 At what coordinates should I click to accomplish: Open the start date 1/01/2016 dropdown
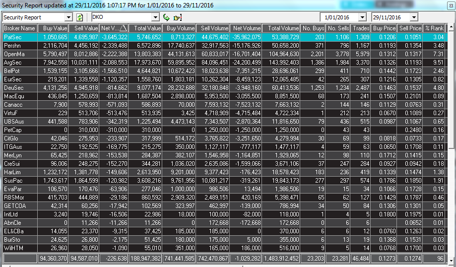tap(362, 17)
